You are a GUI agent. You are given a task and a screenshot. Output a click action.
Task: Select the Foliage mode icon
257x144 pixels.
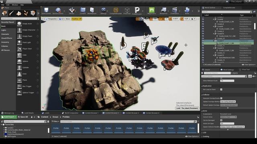click(x=26, y=13)
